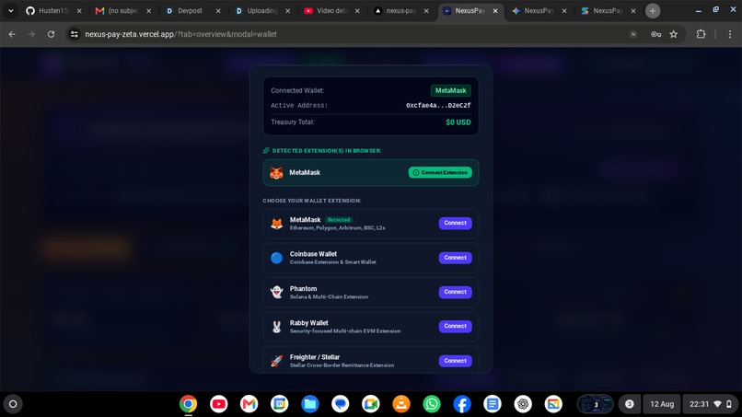This screenshot has width=742, height=417.
Task: Go back using the browser back arrow
Action: click(x=12, y=34)
